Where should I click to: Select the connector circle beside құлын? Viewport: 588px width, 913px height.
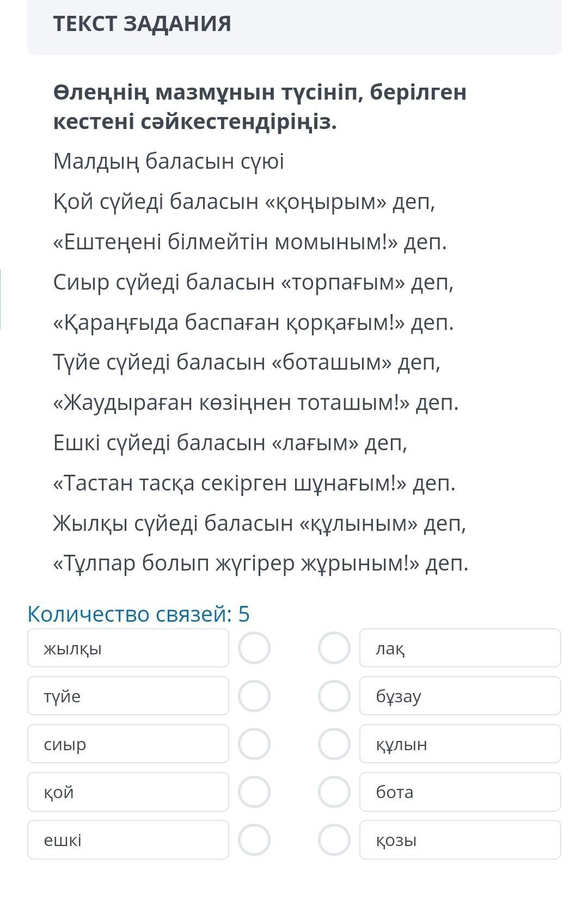pyautogui.click(x=334, y=744)
